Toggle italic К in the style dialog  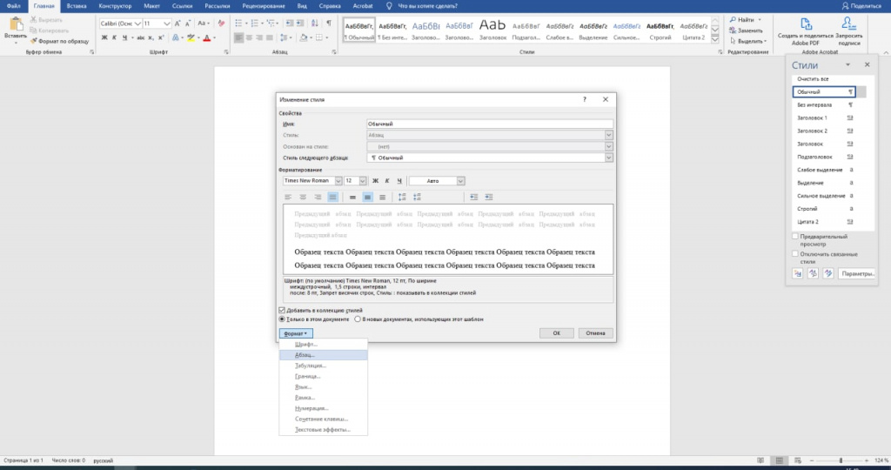387,181
